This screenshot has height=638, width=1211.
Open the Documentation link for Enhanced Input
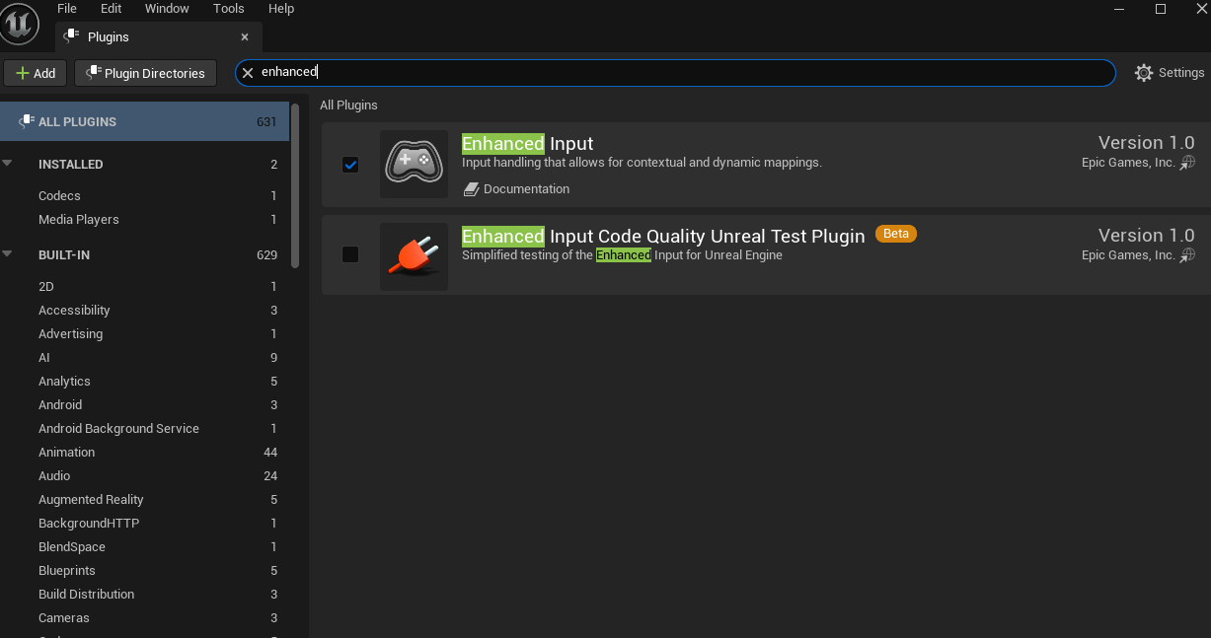coord(526,189)
